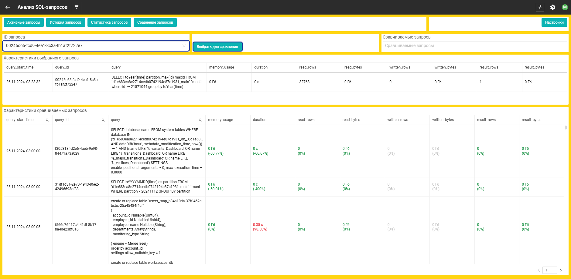Image resolution: width=571 pixels, height=279 pixels.
Task: Click the memory usage value with (-50.77%)
Action: click(216, 151)
